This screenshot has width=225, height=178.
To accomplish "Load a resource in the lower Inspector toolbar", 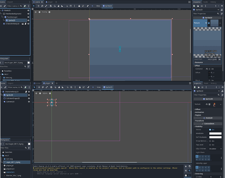I will (x=199, y=87).
